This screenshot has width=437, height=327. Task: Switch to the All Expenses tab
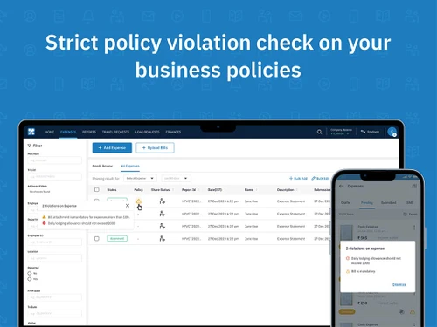tap(130, 166)
